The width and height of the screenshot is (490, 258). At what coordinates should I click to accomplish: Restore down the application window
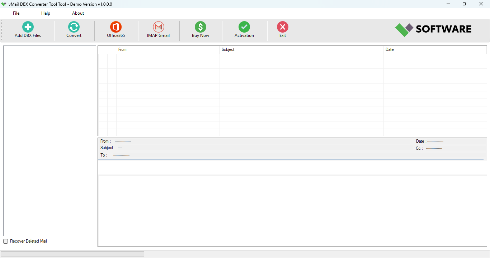[465, 4]
